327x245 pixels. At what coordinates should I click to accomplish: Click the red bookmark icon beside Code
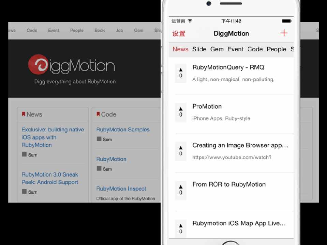click(x=98, y=114)
